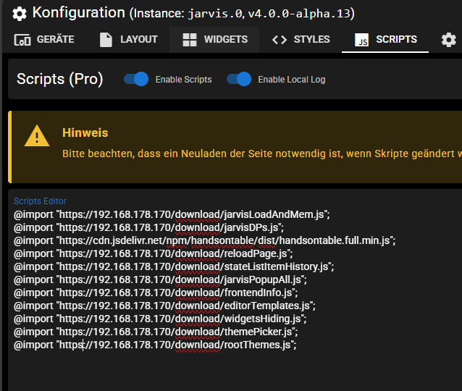The image size is (462, 391).
Task: Select the Scripts tab
Action: click(395, 40)
